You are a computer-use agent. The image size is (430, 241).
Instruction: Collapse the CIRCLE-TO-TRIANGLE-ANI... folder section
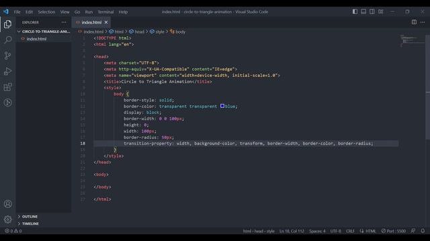(x=44, y=31)
